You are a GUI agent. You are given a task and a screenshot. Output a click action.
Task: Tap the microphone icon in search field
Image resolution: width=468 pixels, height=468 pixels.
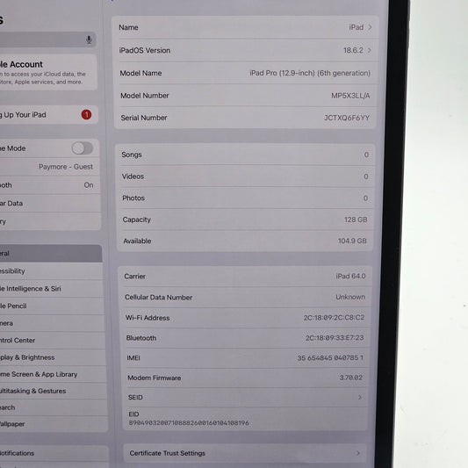89,40
